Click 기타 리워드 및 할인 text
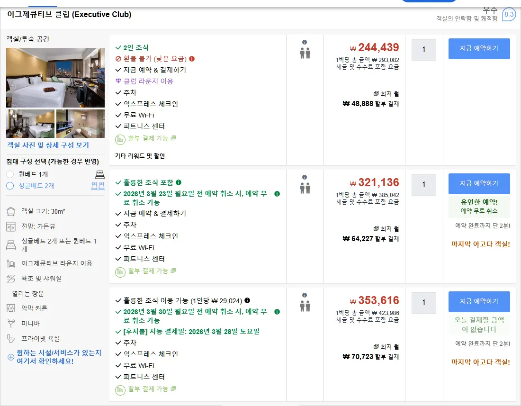This screenshot has width=521, height=406. click(x=140, y=156)
